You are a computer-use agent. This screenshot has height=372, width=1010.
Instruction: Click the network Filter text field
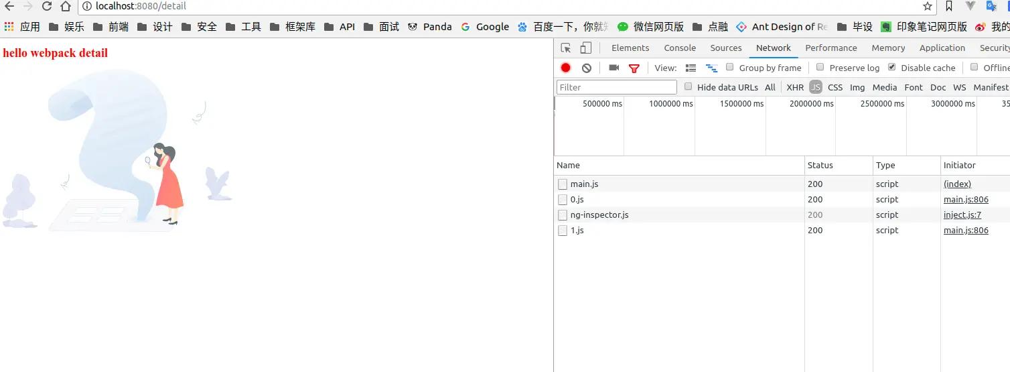click(616, 87)
